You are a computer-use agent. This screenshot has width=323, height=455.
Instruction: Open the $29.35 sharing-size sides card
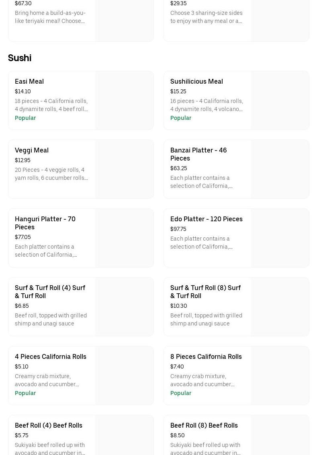tap(207, 16)
